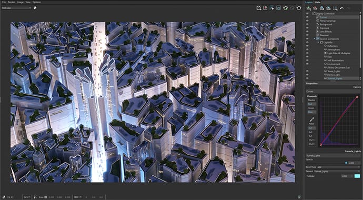Click the Opacity slider handle
363x200 pixels.
tap(346, 163)
